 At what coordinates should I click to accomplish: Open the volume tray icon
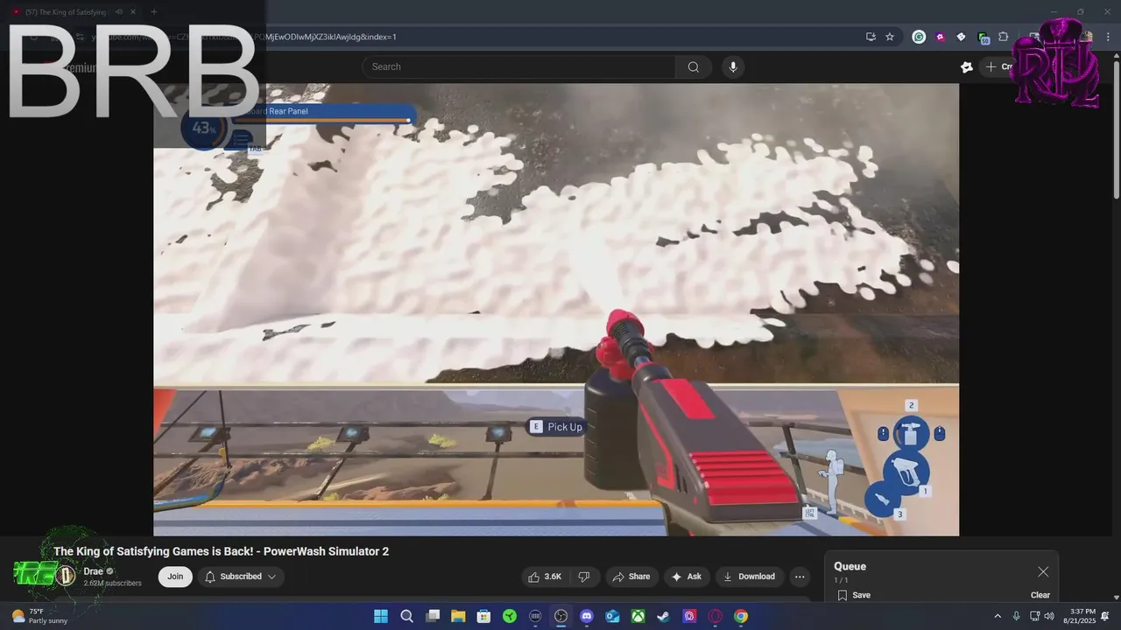(x=1049, y=616)
